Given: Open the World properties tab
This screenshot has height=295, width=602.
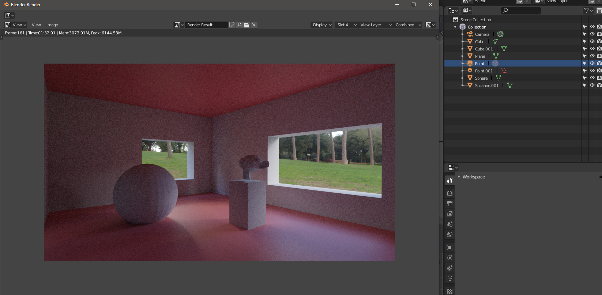Looking at the screenshot, I should (x=450, y=234).
